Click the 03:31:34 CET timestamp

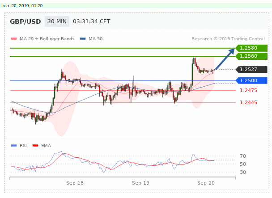91,21
